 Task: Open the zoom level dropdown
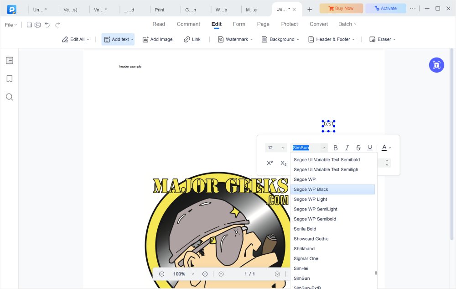(x=192, y=274)
